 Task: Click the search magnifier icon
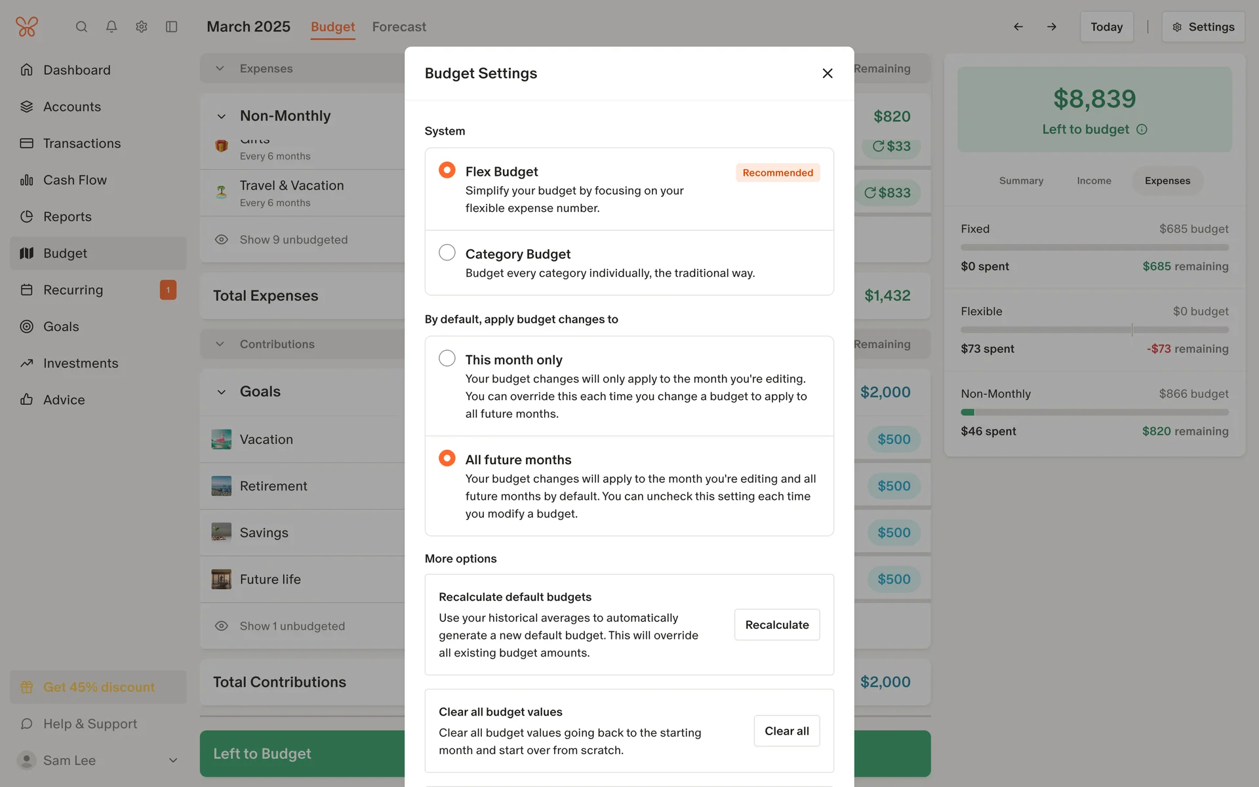tap(81, 27)
